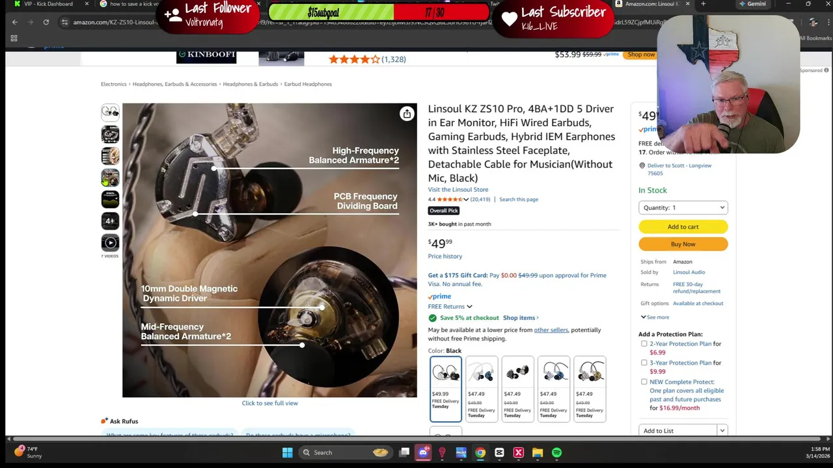The width and height of the screenshot is (833, 468).
Task: Close the VIP - Kick Dashboard tab
Action: (87, 4)
